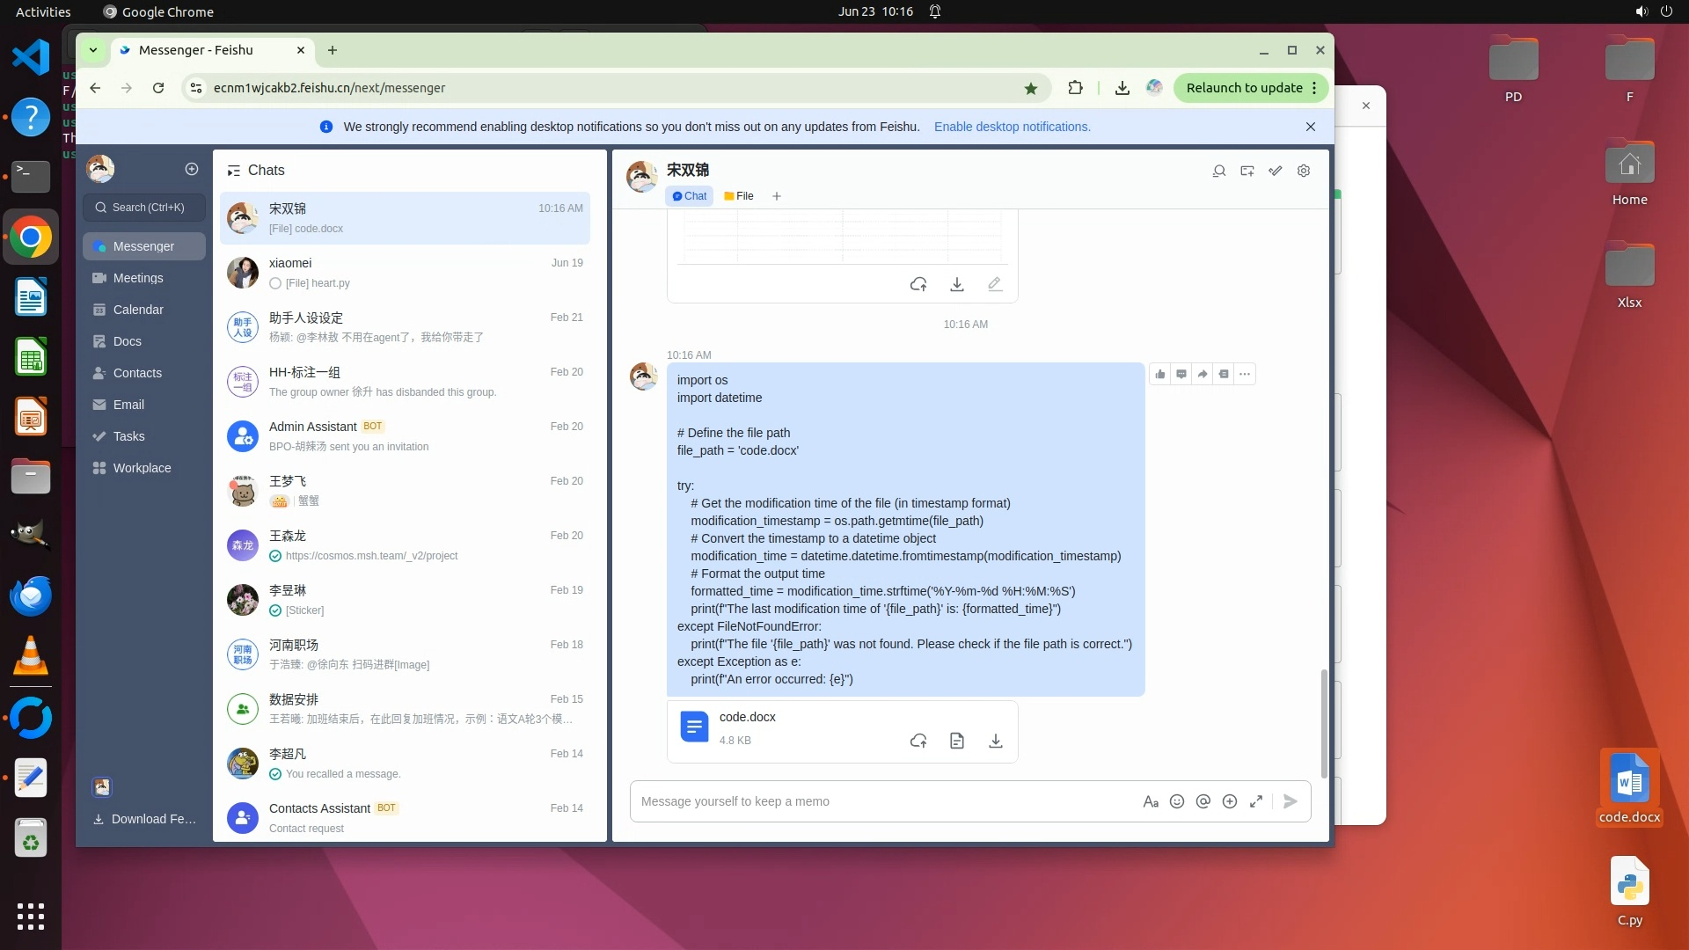The width and height of the screenshot is (1689, 950).
Task: Toggle expand message editor to fullscreen
Action: pos(1256,801)
